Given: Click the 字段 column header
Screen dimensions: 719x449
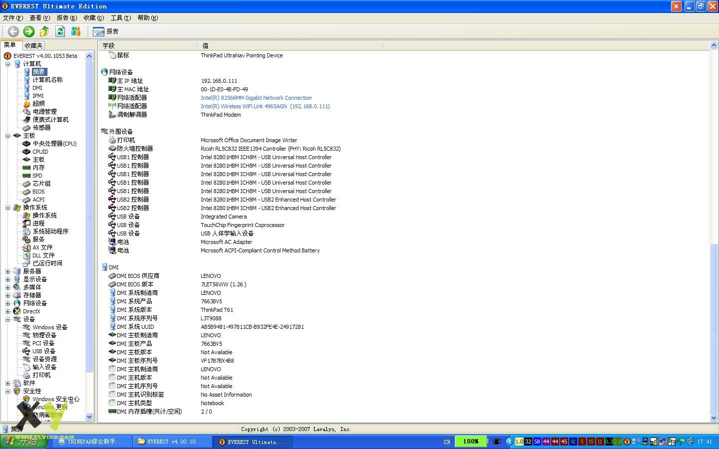Looking at the screenshot, I should [149, 45].
